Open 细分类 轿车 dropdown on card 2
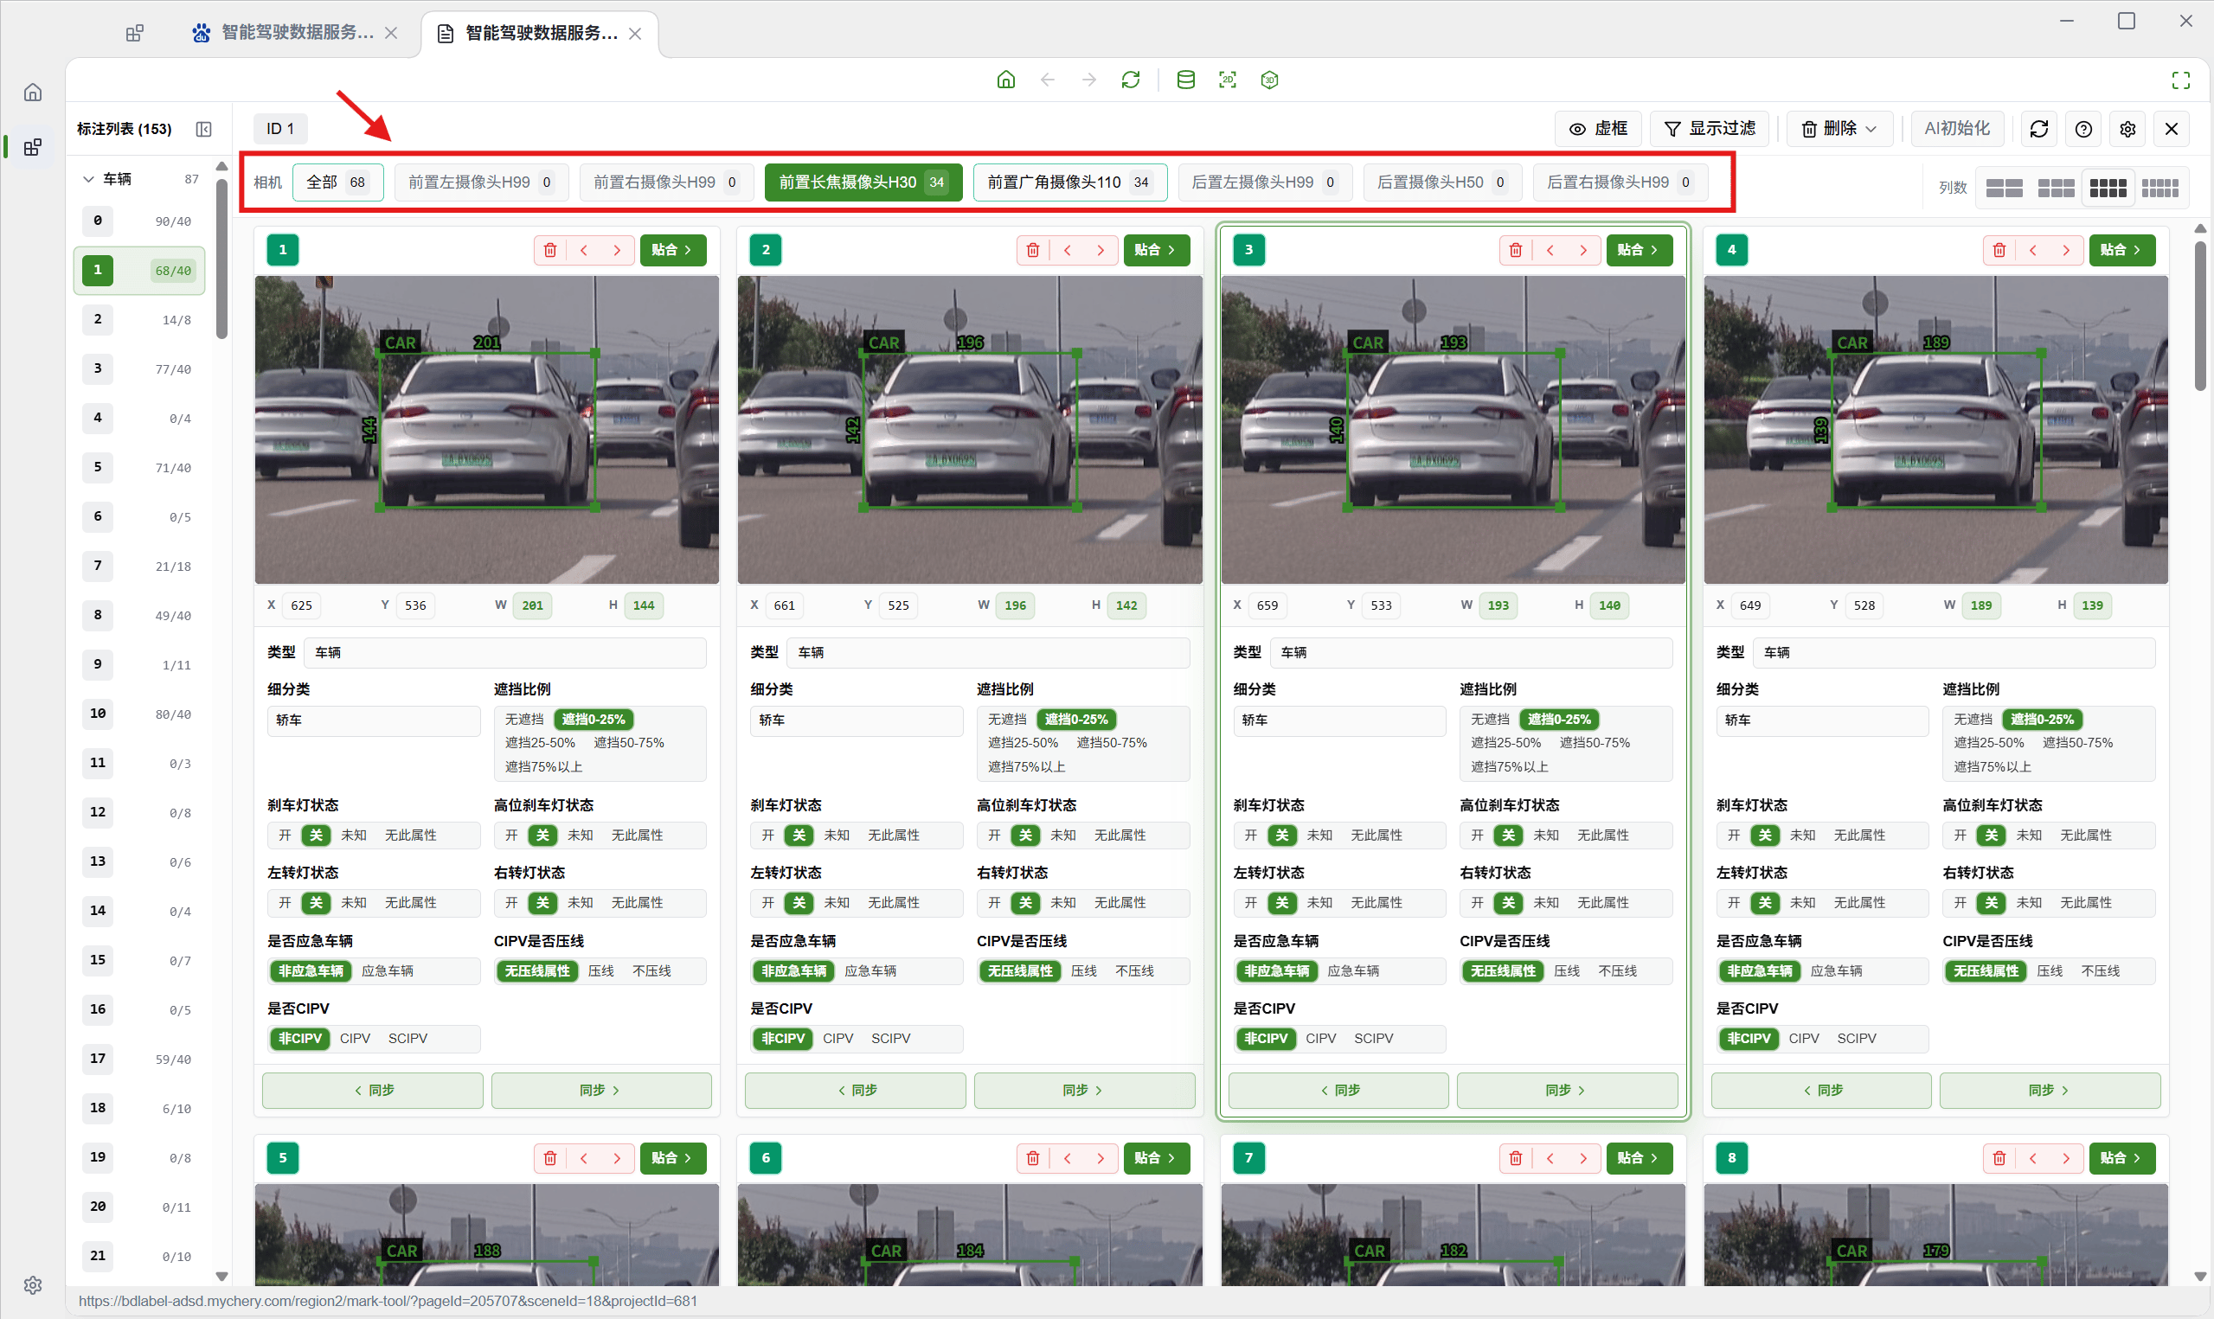Screen dimensions: 2214x1319 pos(856,720)
